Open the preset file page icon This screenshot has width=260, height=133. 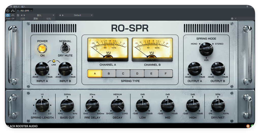(18, 15)
